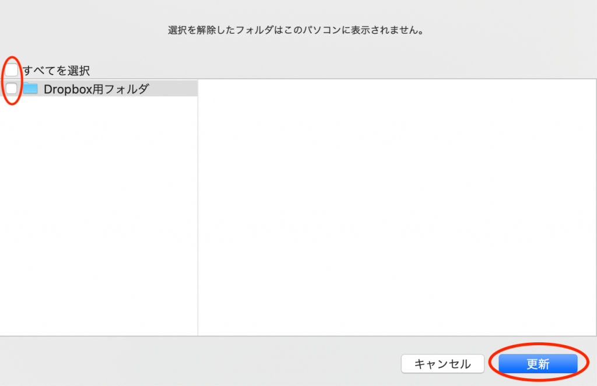Screen dimensions: 597x386
Task: Confirm with the 更新 button
Action: 538,364
